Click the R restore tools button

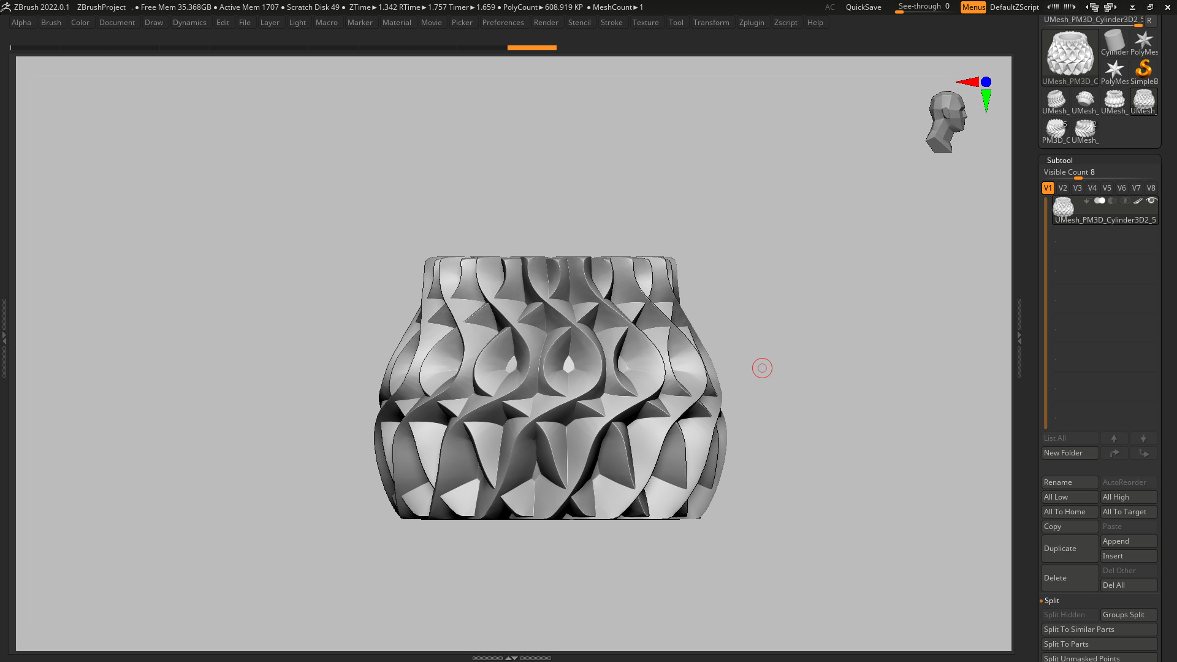click(1149, 21)
